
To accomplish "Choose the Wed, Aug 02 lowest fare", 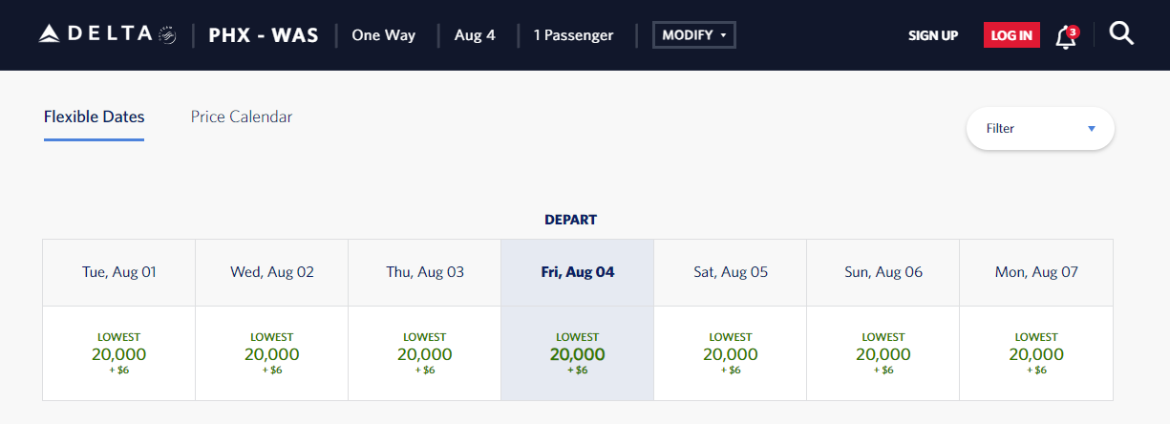I will pyautogui.click(x=272, y=353).
